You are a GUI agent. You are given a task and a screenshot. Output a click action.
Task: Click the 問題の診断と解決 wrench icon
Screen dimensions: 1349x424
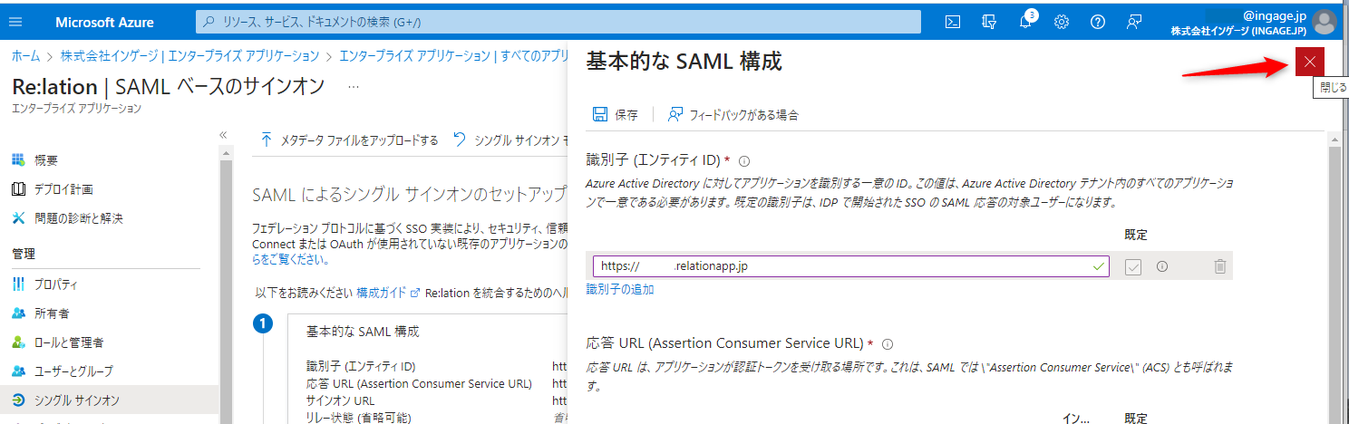click(18, 218)
